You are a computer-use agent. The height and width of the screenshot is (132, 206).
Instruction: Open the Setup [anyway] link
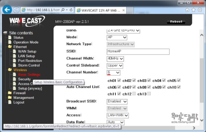(30, 89)
